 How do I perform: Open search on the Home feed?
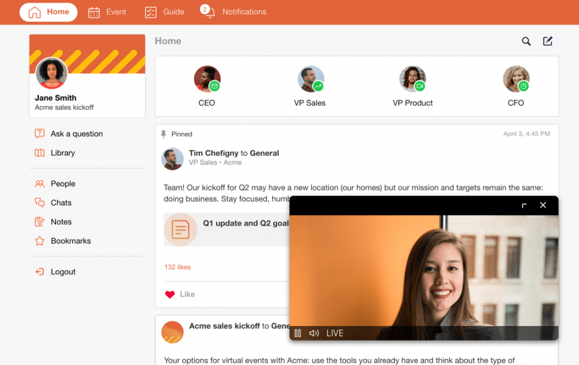pyautogui.click(x=526, y=41)
